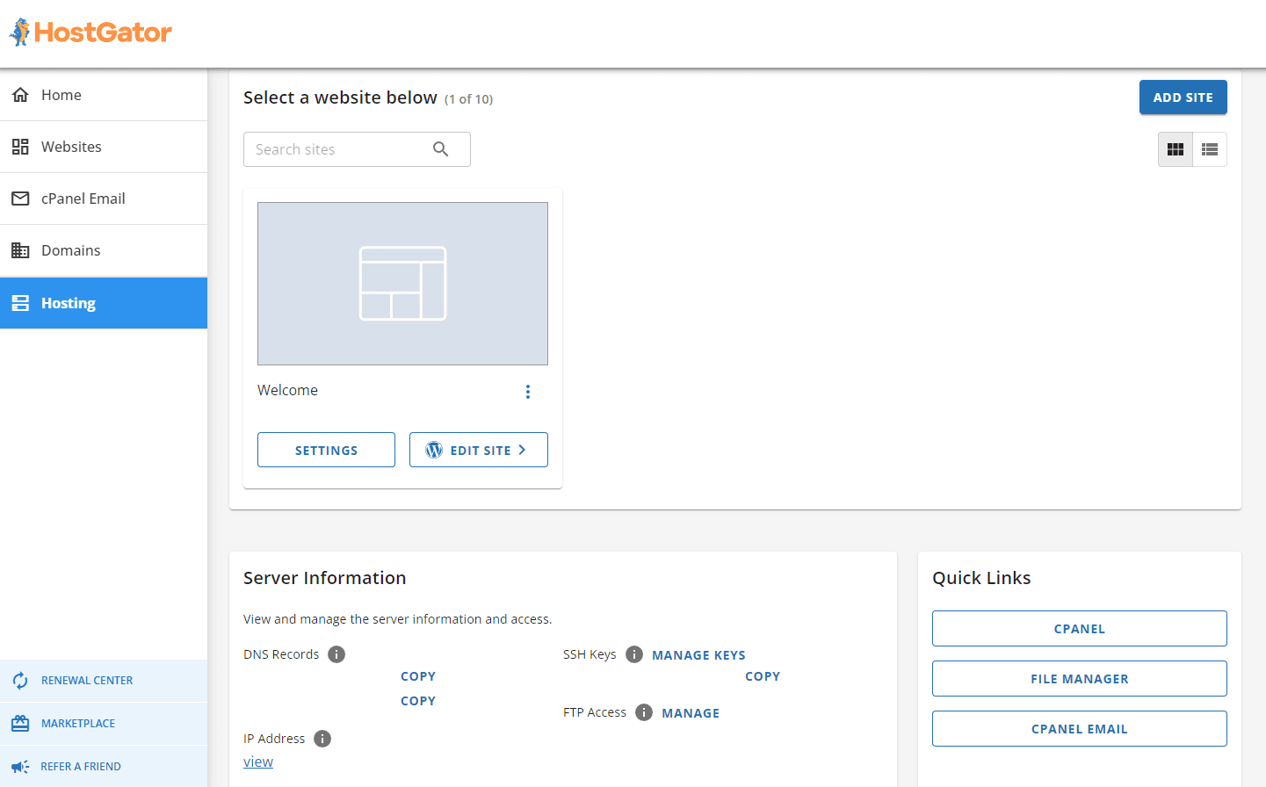Screen dimensions: 1266x787
Task: Click the FTP Access info icon
Action: click(644, 712)
